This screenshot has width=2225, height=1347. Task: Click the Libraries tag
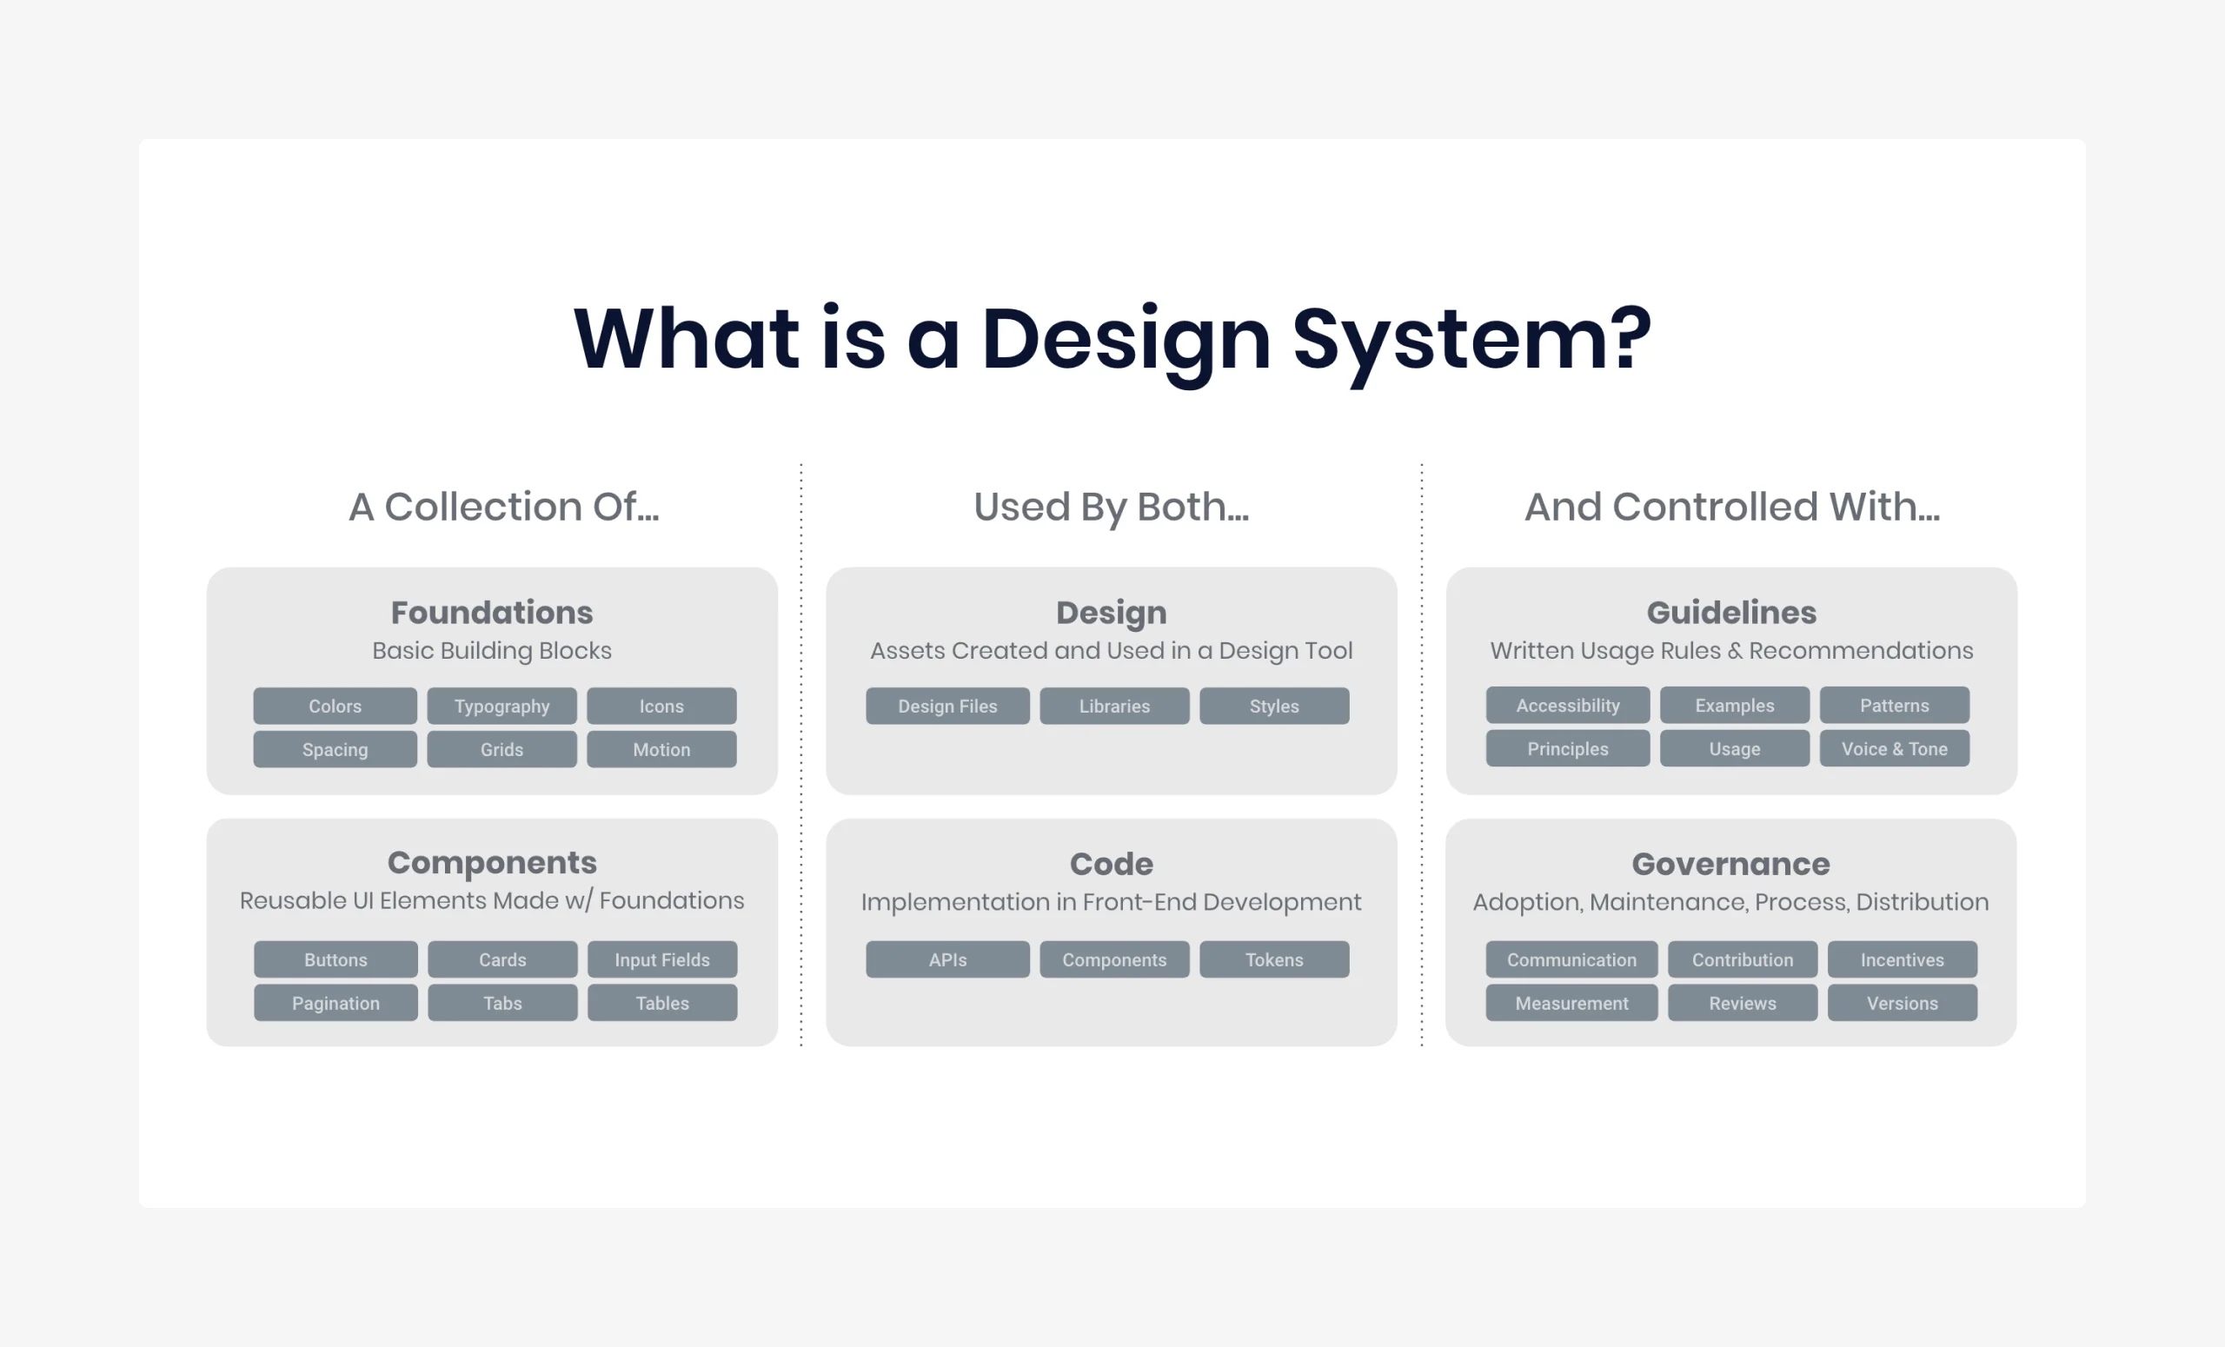coord(1114,706)
